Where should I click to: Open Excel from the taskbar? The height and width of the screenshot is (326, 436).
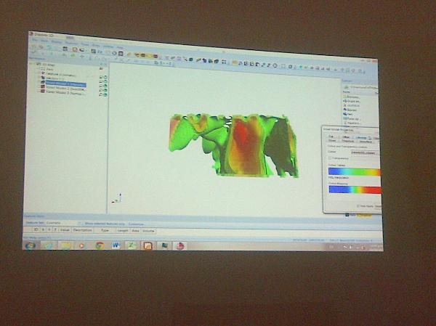point(132,245)
